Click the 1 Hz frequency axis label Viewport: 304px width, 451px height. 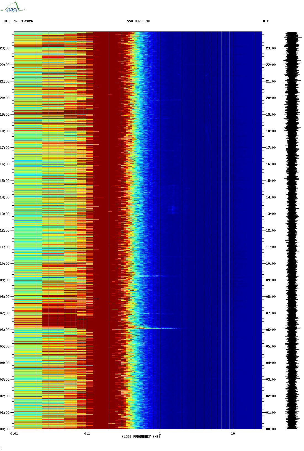click(160, 434)
